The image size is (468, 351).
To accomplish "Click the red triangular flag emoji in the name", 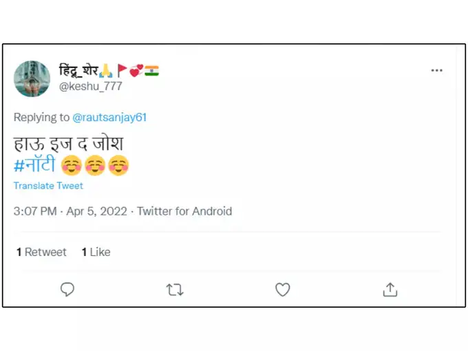I will click(122, 70).
